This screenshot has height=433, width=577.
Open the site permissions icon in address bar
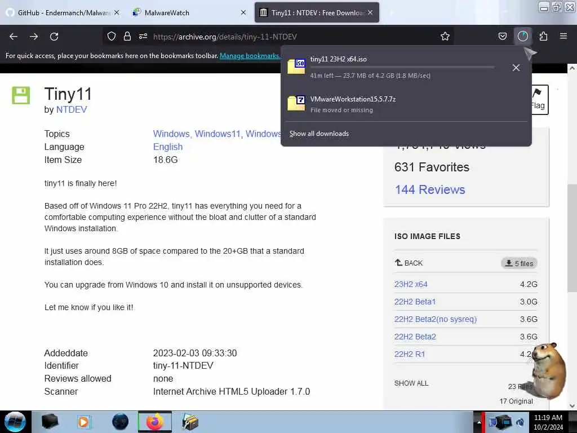(x=143, y=36)
